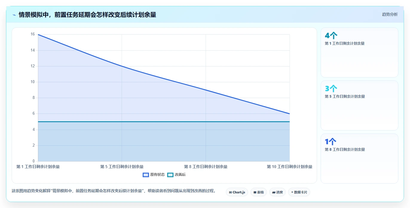The image size is (410, 208).
Task: Click the Chart.js tag chip
Action: coord(237,192)
